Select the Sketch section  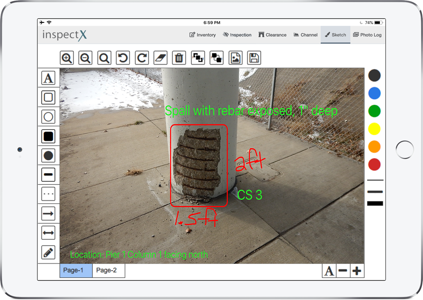pyautogui.click(x=336, y=35)
